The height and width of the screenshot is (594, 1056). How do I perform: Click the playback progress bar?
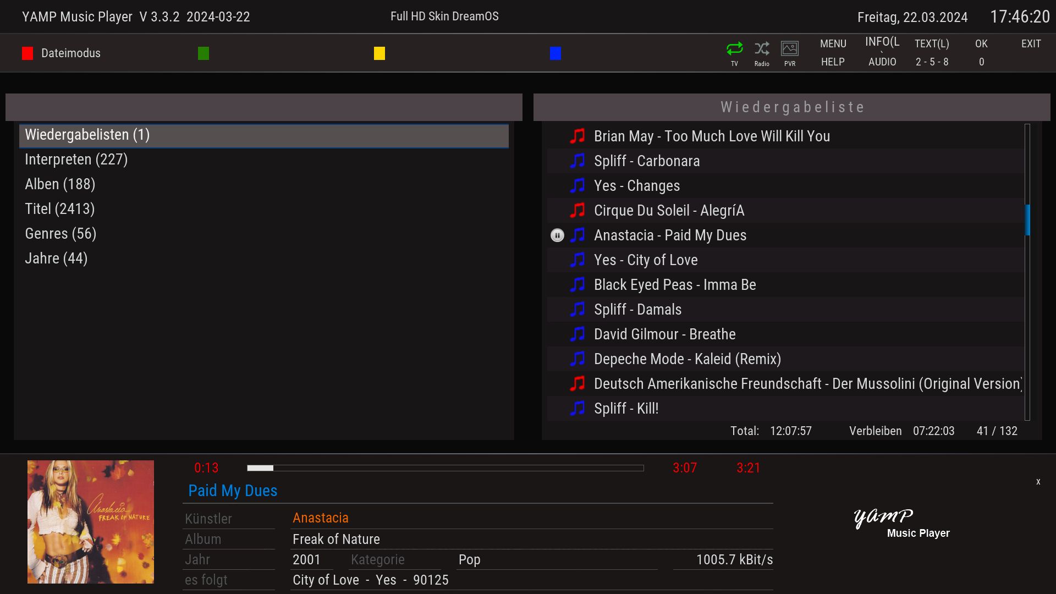pyautogui.click(x=446, y=468)
